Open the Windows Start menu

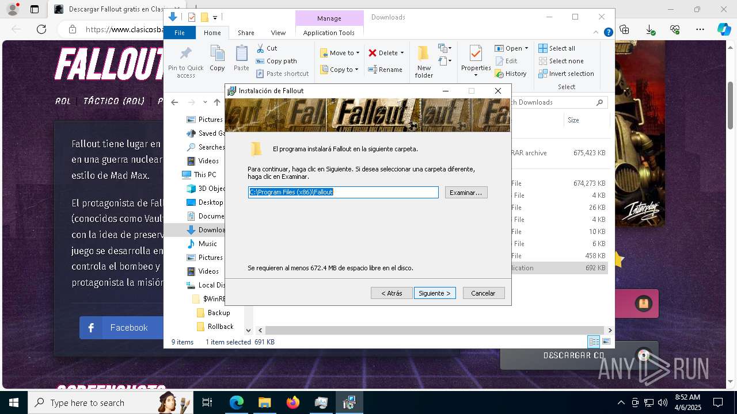click(14, 402)
